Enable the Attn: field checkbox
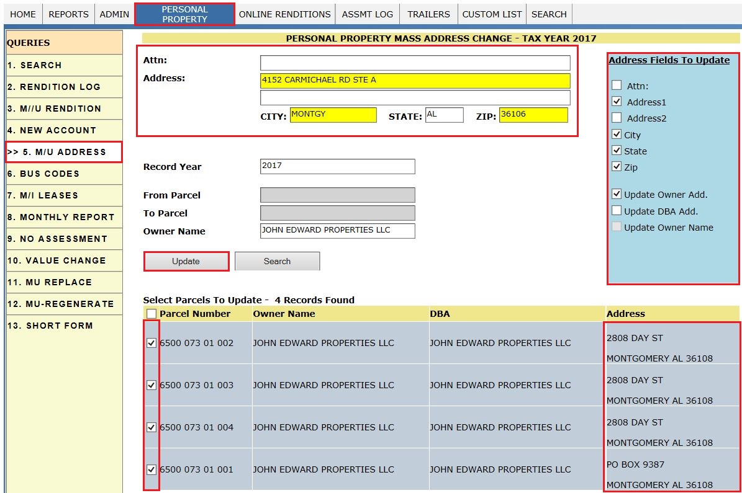 point(617,85)
